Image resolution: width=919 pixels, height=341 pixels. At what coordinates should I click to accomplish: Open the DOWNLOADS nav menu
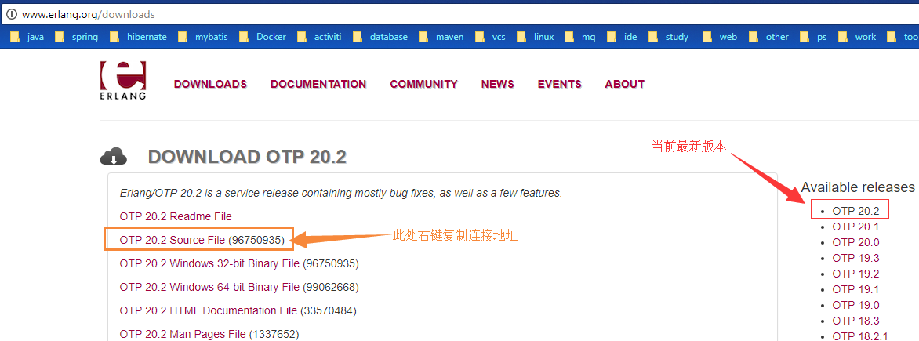click(x=210, y=84)
